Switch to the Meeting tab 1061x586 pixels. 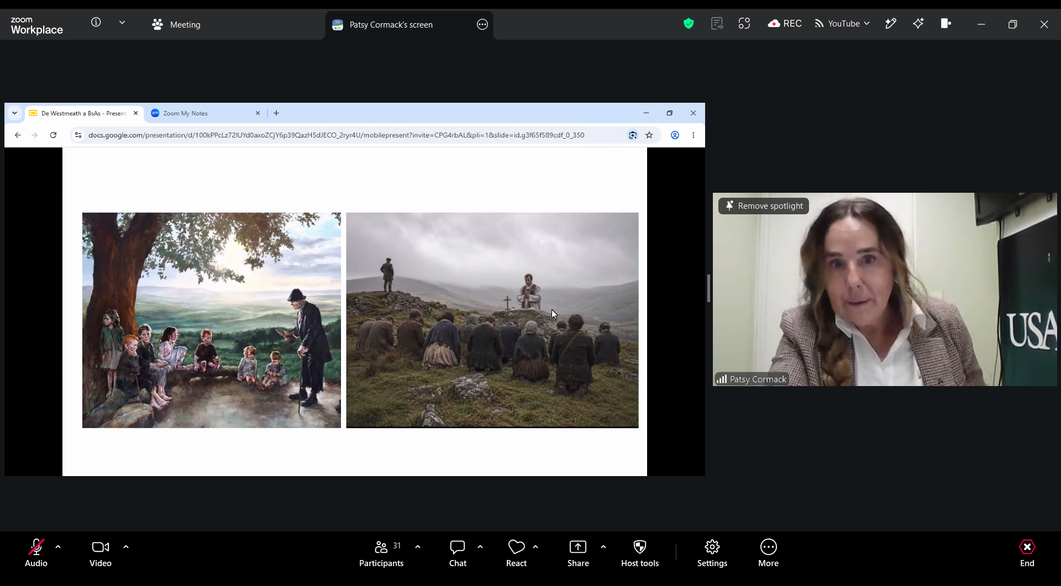pos(176,24)
